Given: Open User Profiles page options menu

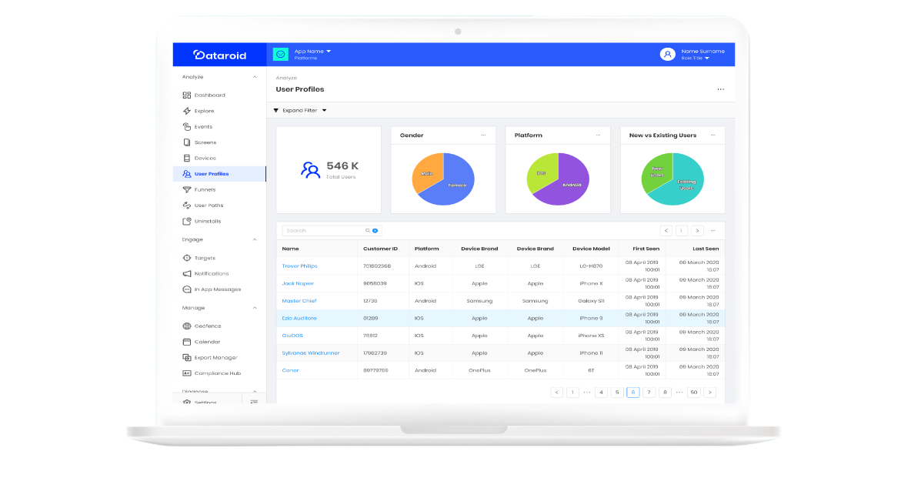Looking at the screenshot, I should coord(720,89).
